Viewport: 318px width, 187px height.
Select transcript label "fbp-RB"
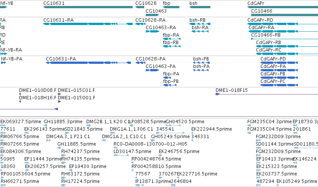[170, 43]
